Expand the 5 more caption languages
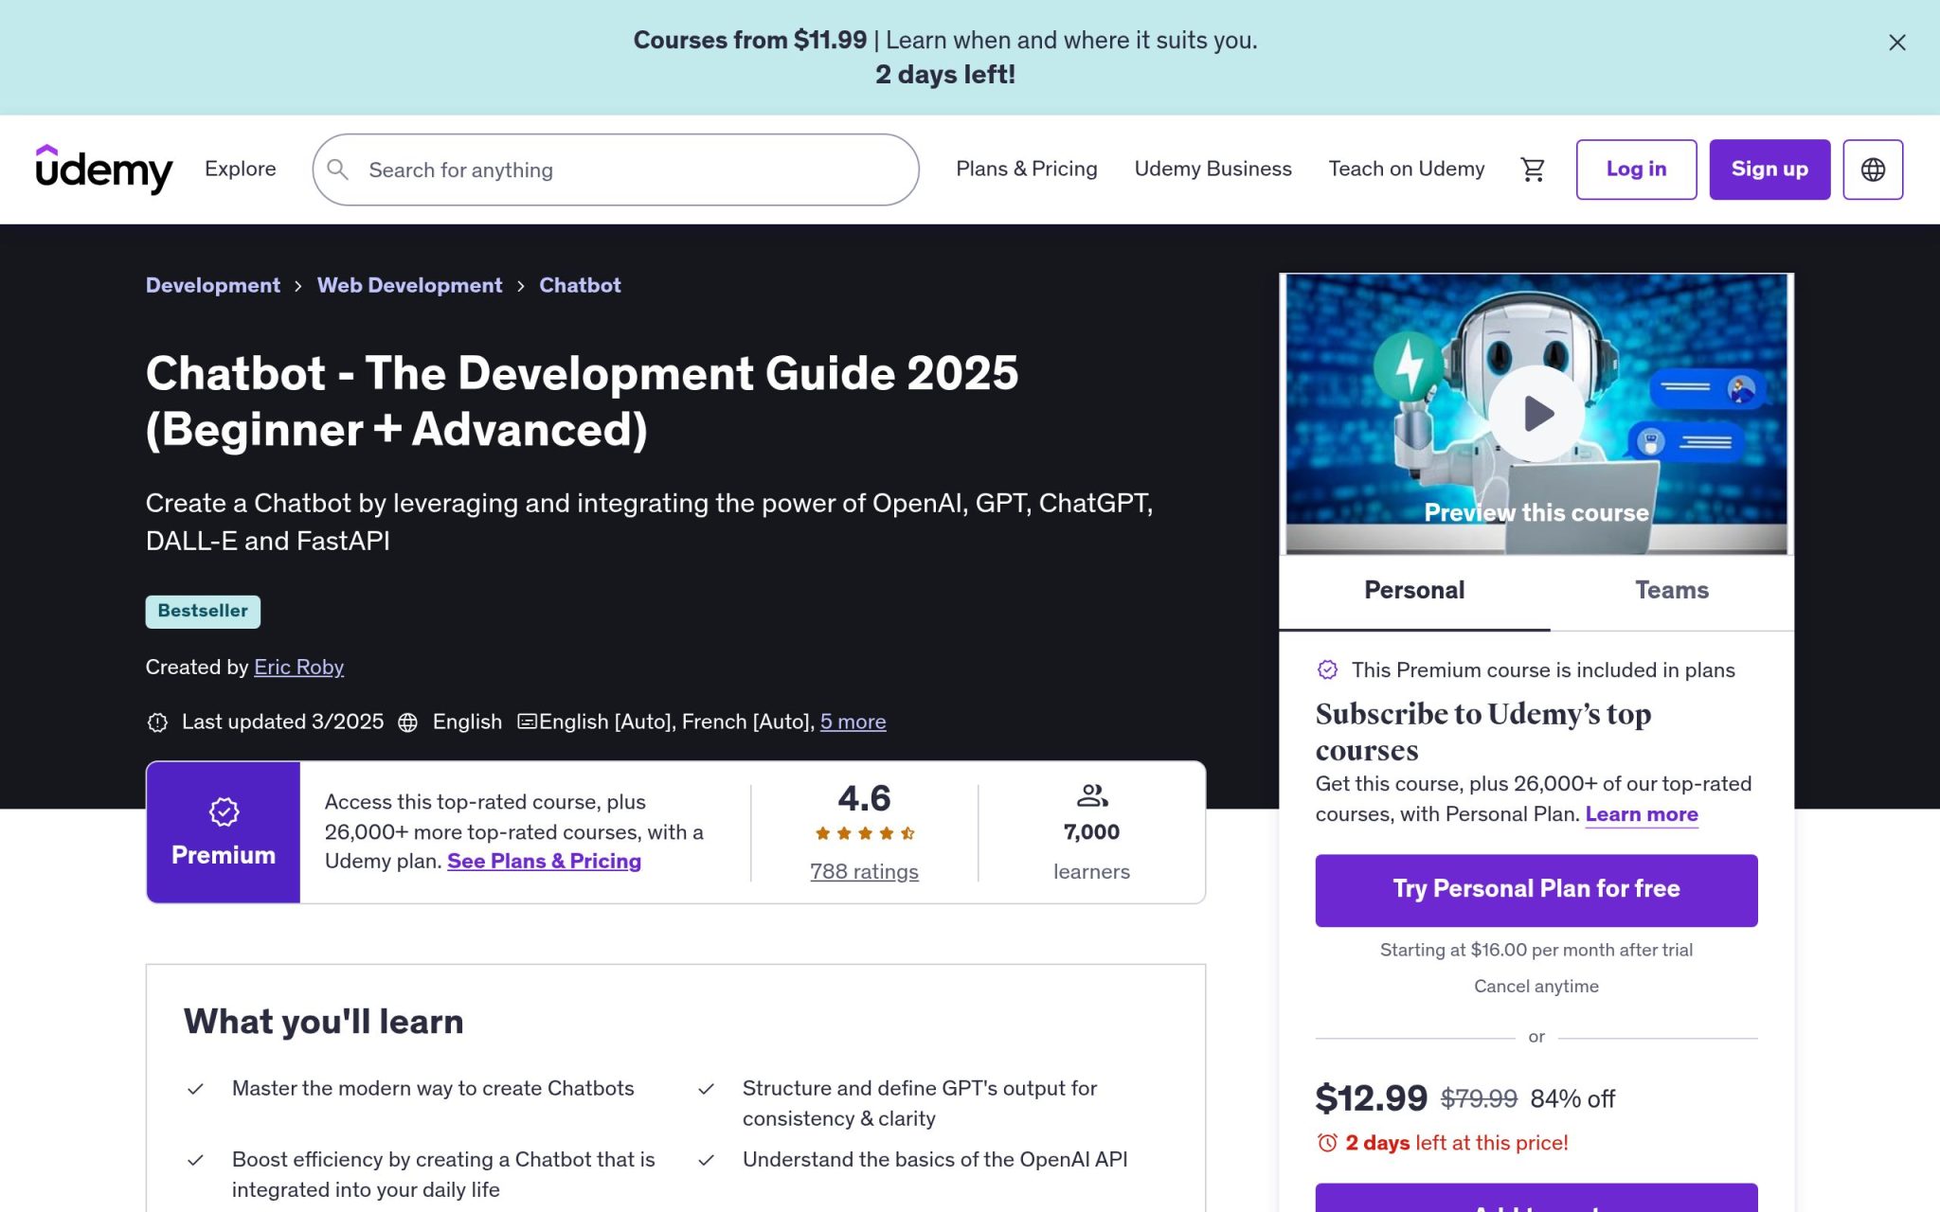The width and height of the screenshot is (1940, 1212). click(853, 722)
